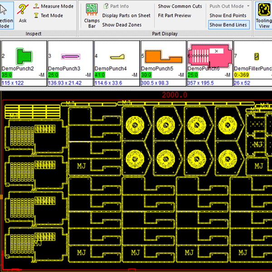Click the Push Out Mode button
Viewport: 272px width, 272px height.
pyautogui.click(x=227, y=6)
